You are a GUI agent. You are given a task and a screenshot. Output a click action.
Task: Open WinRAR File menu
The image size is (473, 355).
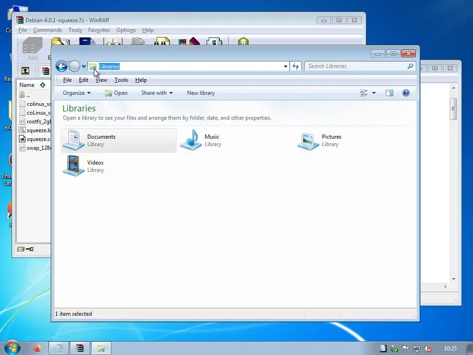(23, 30)
